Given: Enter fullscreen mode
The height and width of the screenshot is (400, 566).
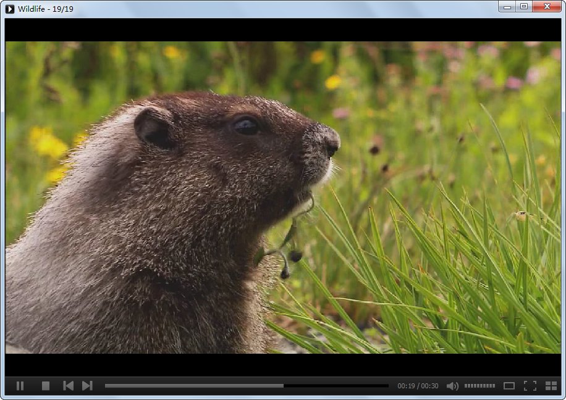Looking at the screenshot, I should (x=530, y=386).
